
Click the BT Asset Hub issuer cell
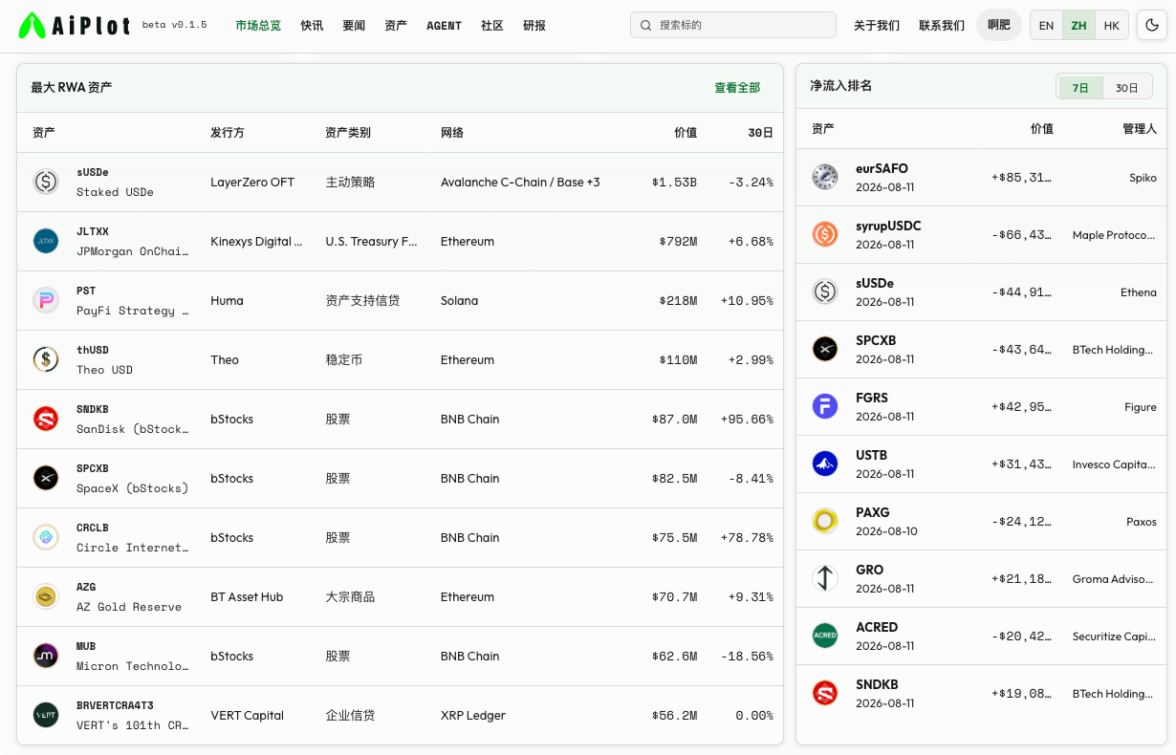click(x=247, y=596)
